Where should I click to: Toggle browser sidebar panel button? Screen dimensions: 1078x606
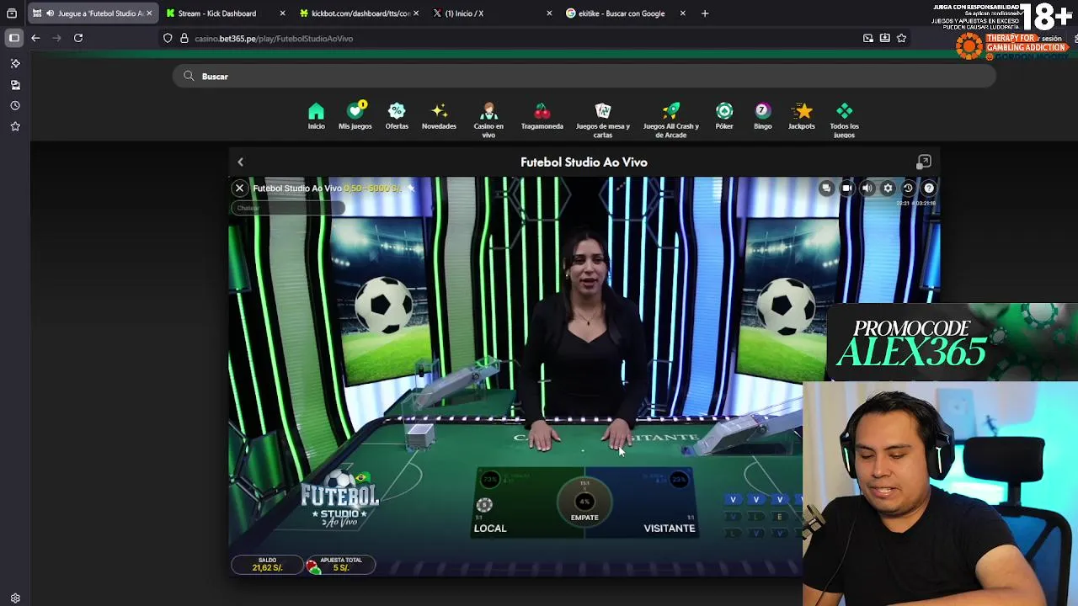[14, 38]
